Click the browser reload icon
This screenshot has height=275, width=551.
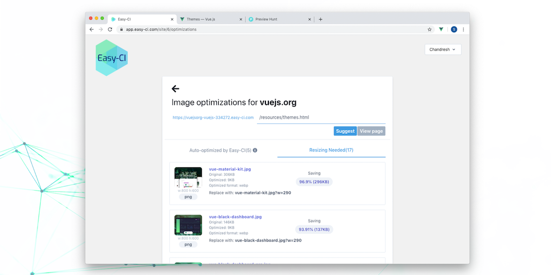(x=110, y=29)
